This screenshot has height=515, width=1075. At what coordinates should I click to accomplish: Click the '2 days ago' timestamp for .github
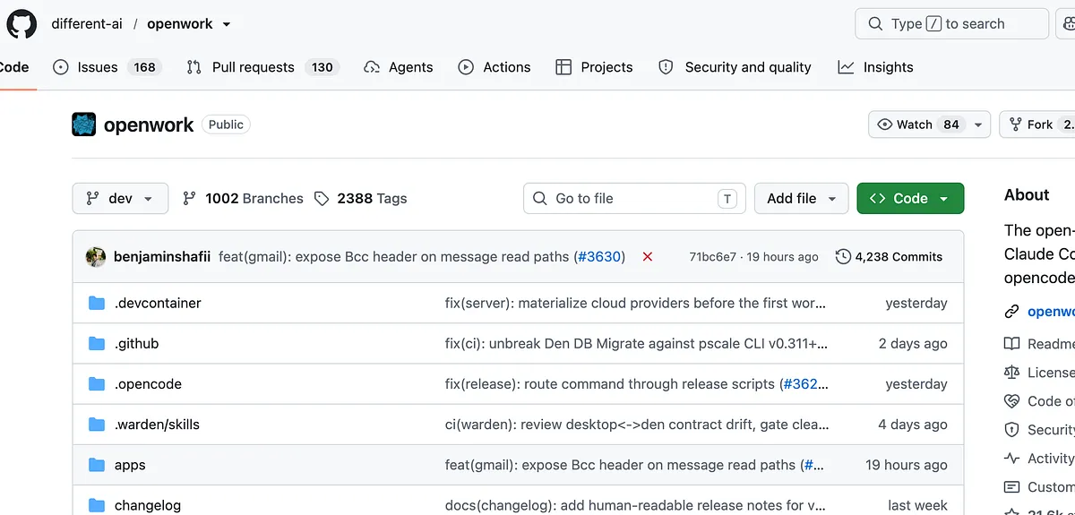(913, 343)
